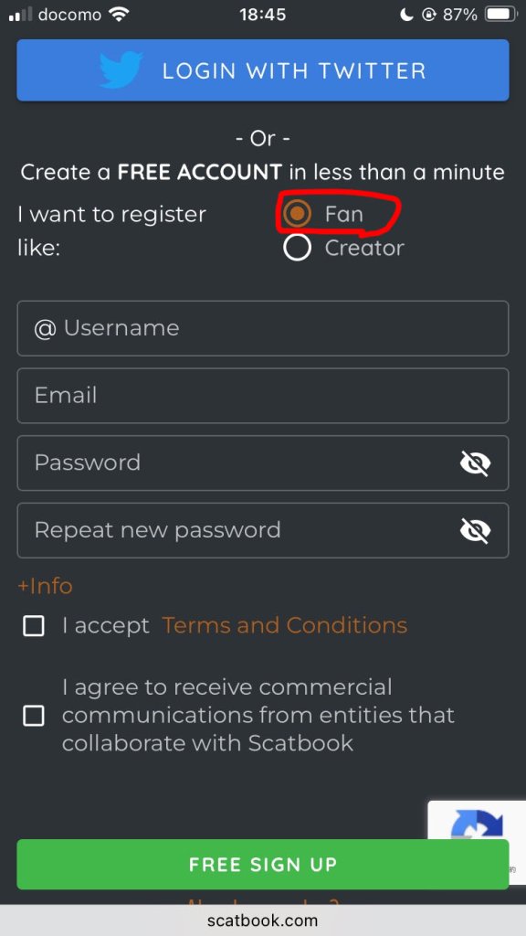Screen dimensions: 526x936
Task: Tap the battery indicator icon
Action: pos(500,15)
